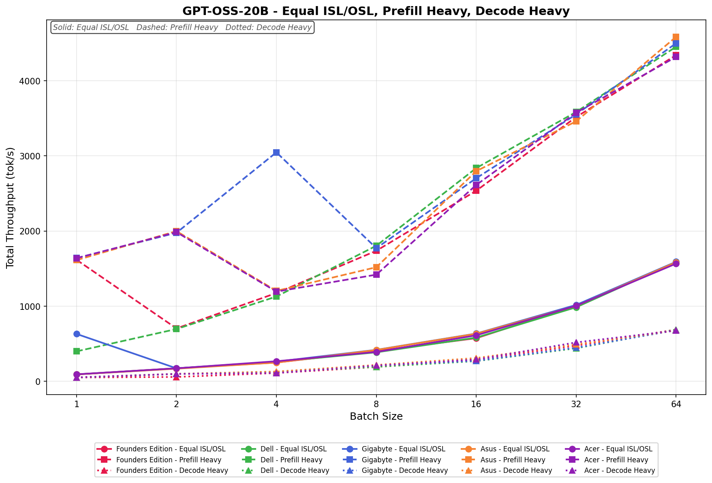Click the line style annotation box
Viewport: 712px width, 483px height.
click(x=182, y=28)
